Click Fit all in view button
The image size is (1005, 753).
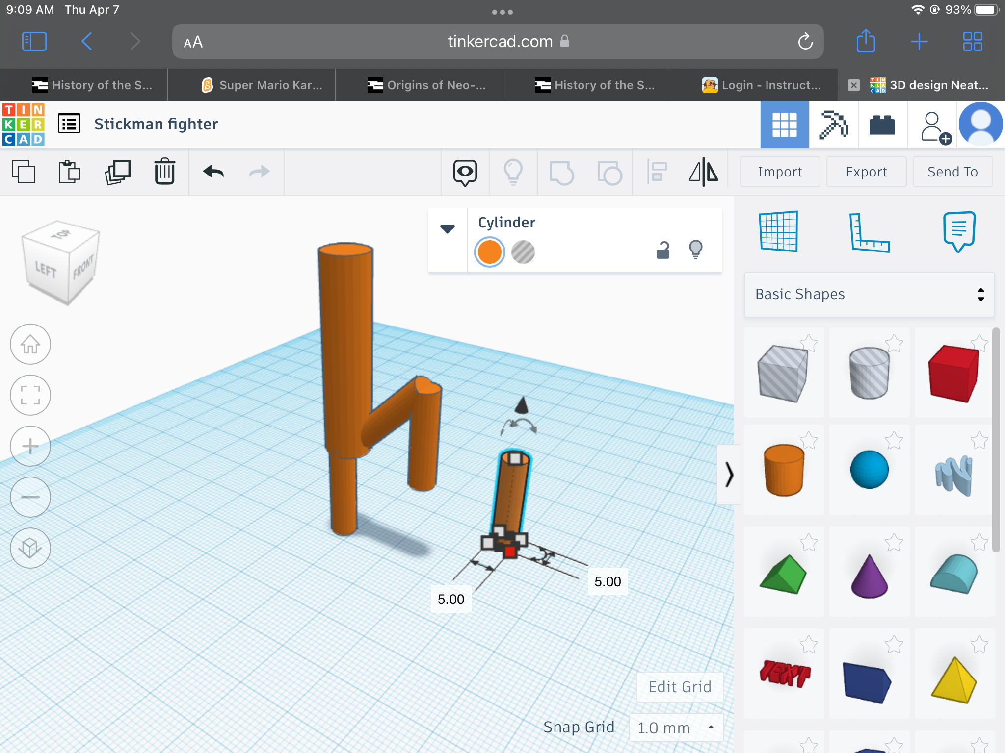tap(30, 395)
